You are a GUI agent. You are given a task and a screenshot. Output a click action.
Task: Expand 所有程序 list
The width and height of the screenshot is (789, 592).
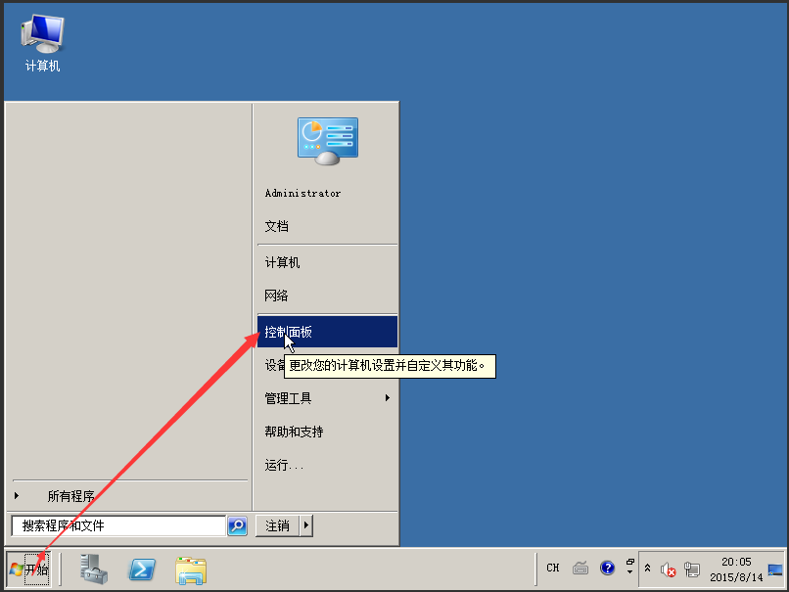tap(70, 496)
